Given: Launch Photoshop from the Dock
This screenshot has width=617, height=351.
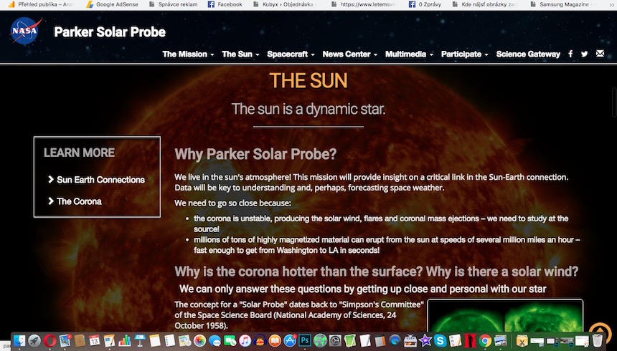Looking at the screenshot, I should [305, 340].
